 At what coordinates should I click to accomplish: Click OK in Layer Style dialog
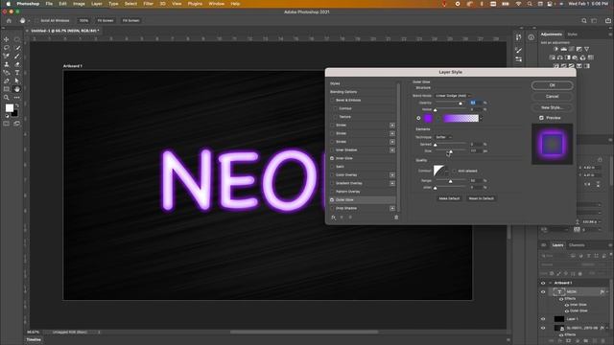point(553,85)
